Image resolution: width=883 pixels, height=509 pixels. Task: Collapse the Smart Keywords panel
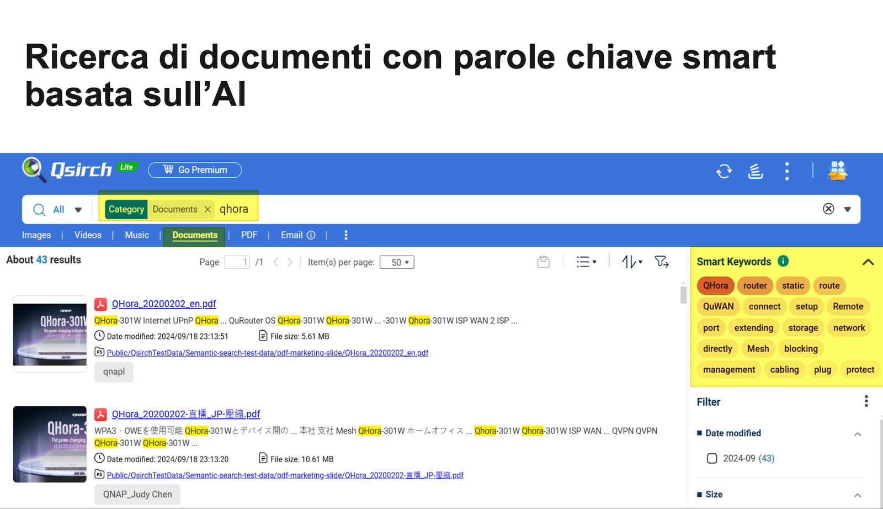[x=868, y=262]
